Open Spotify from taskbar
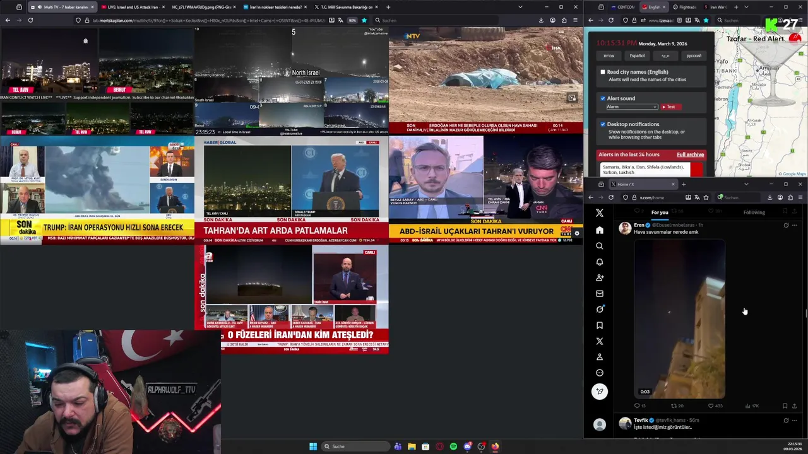Image resolution: width=808 pixels, height=454 pixels. point(453,446)
